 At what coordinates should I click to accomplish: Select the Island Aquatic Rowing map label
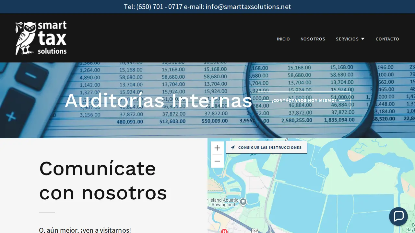coord(223,203)
